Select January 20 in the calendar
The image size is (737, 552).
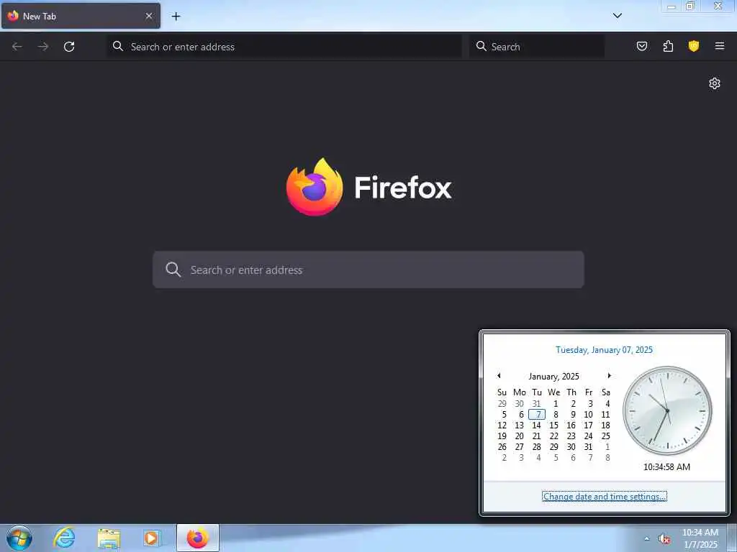pyautogui.click(x=520, y=436)
